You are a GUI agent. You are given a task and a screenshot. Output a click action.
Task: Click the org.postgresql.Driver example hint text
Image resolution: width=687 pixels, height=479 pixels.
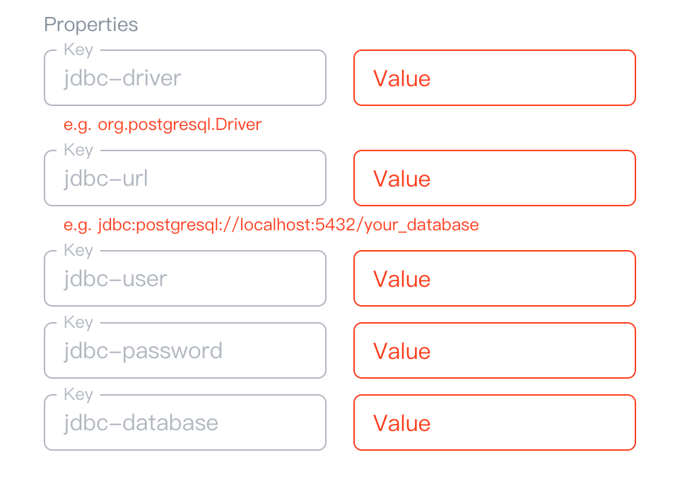tap(163, 125)
